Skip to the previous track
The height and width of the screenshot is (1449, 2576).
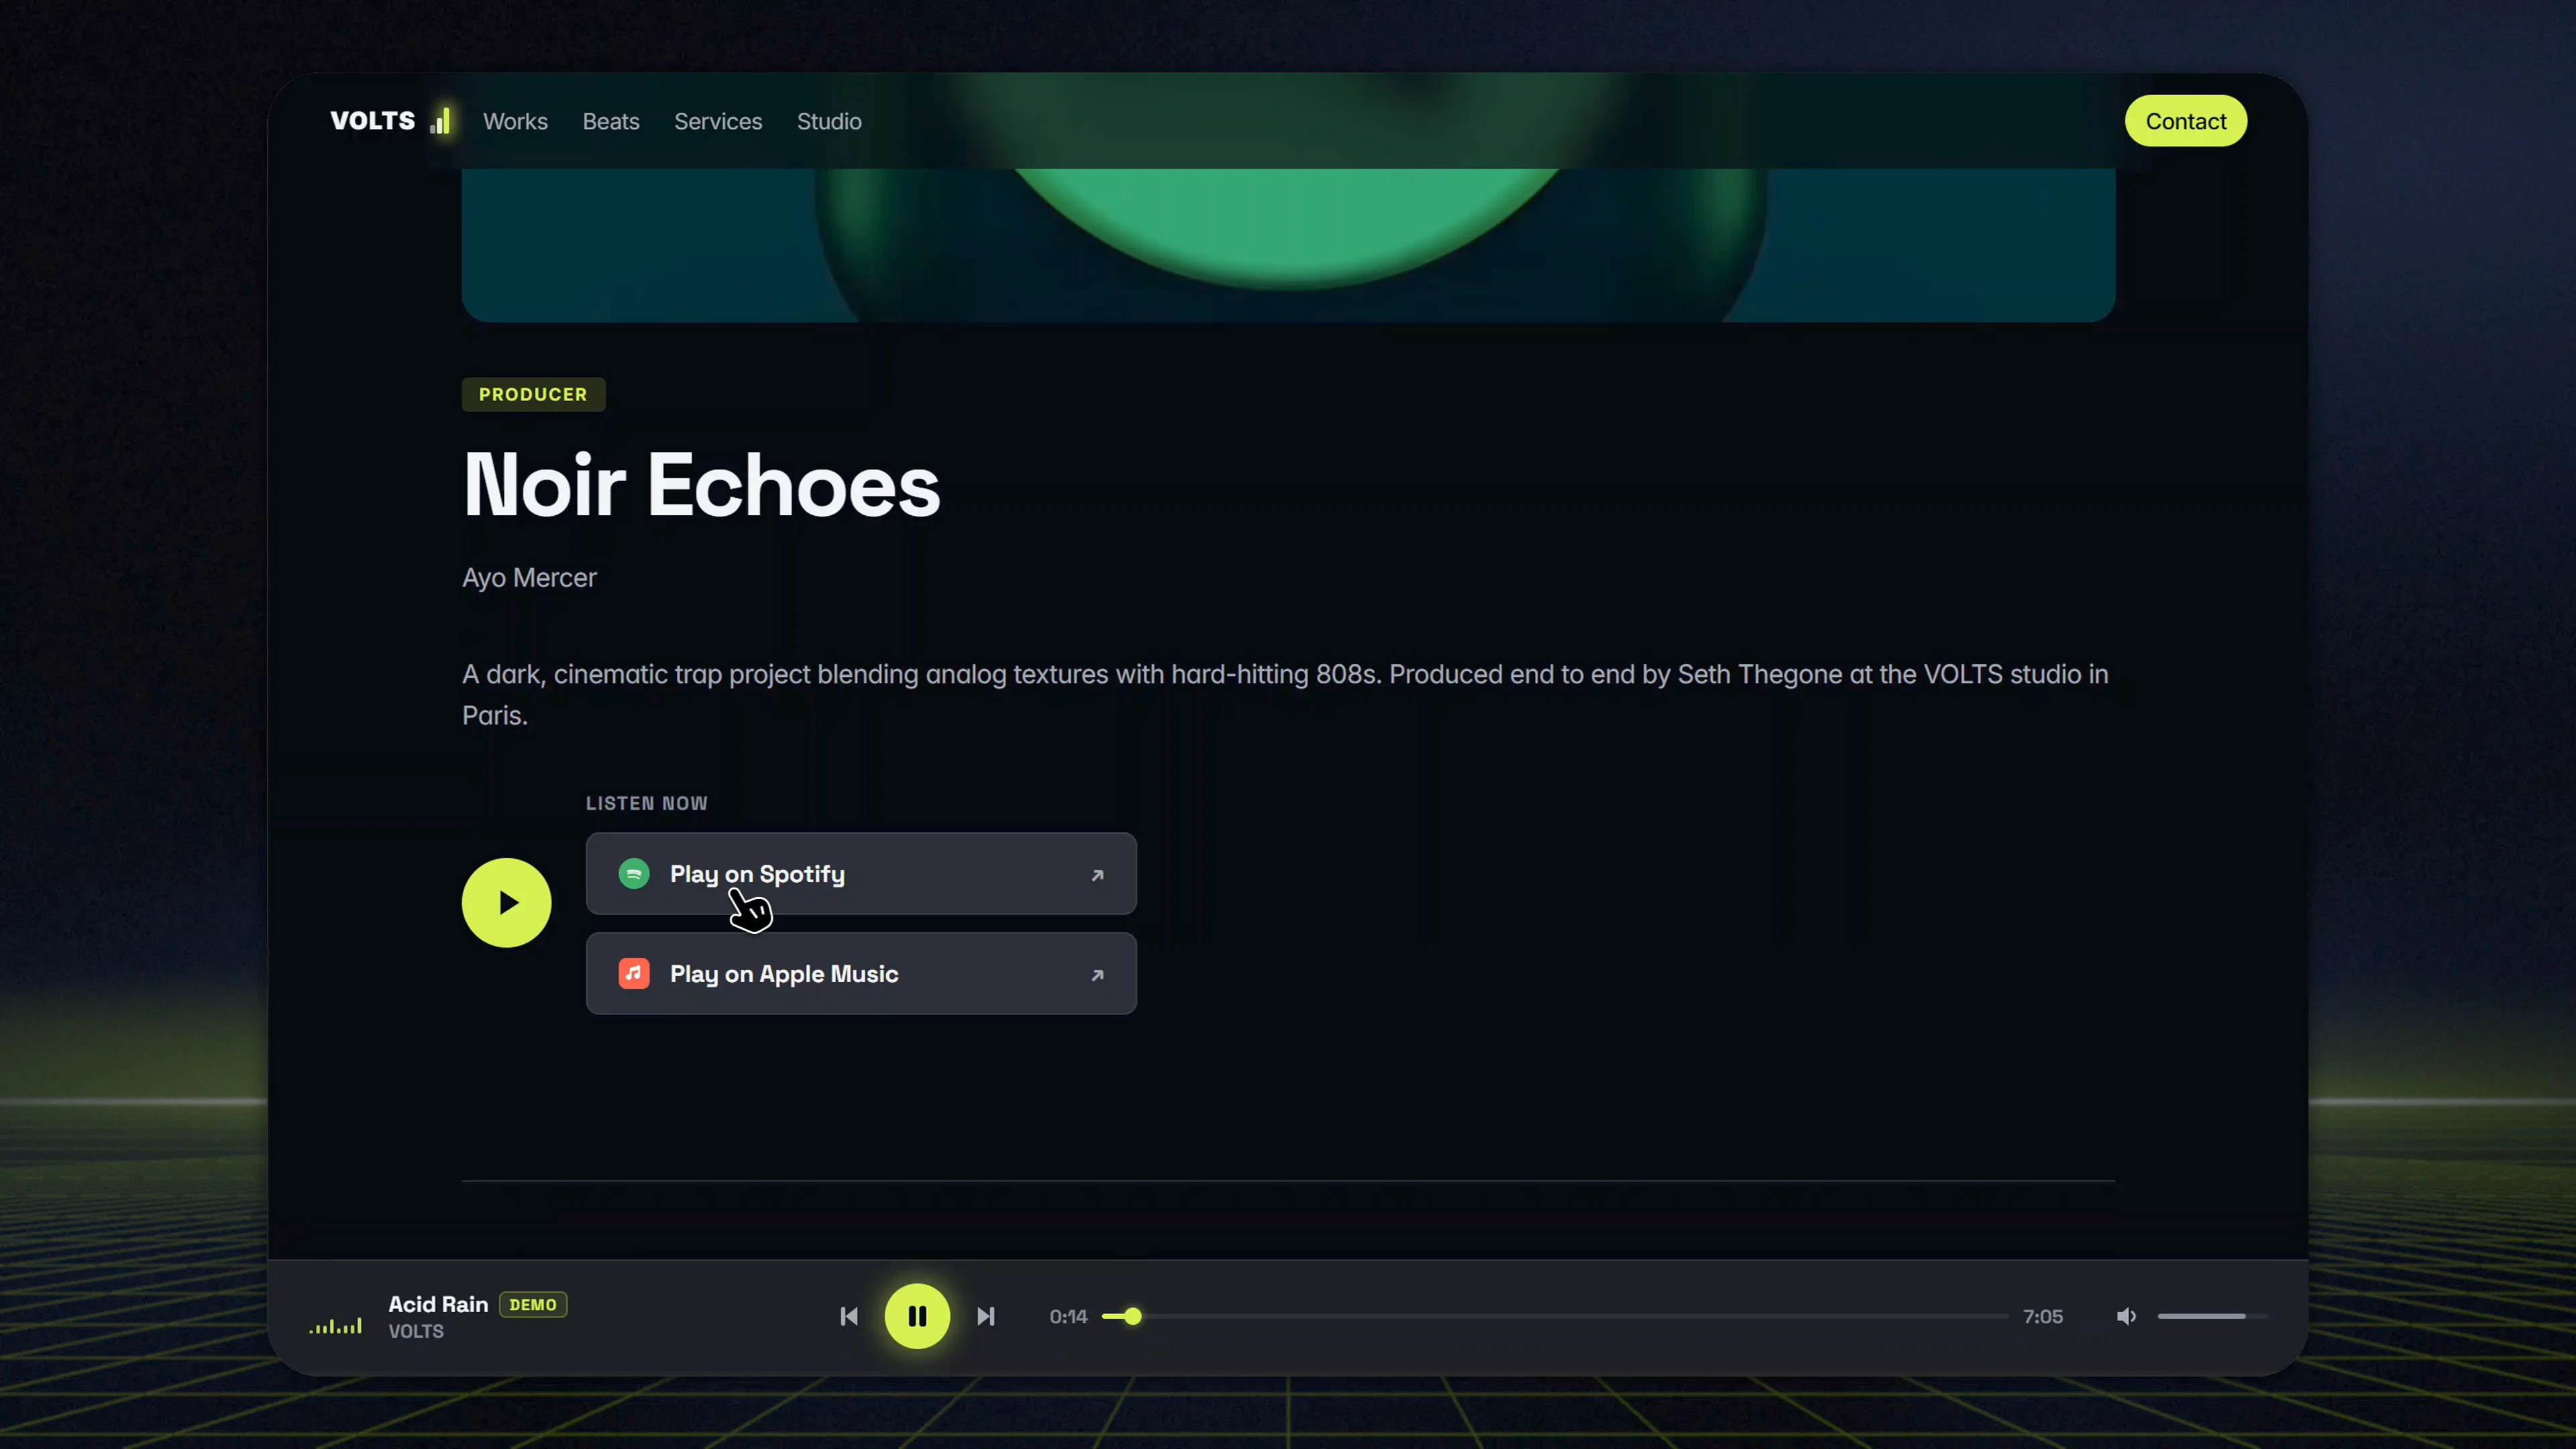(849, 1317)
